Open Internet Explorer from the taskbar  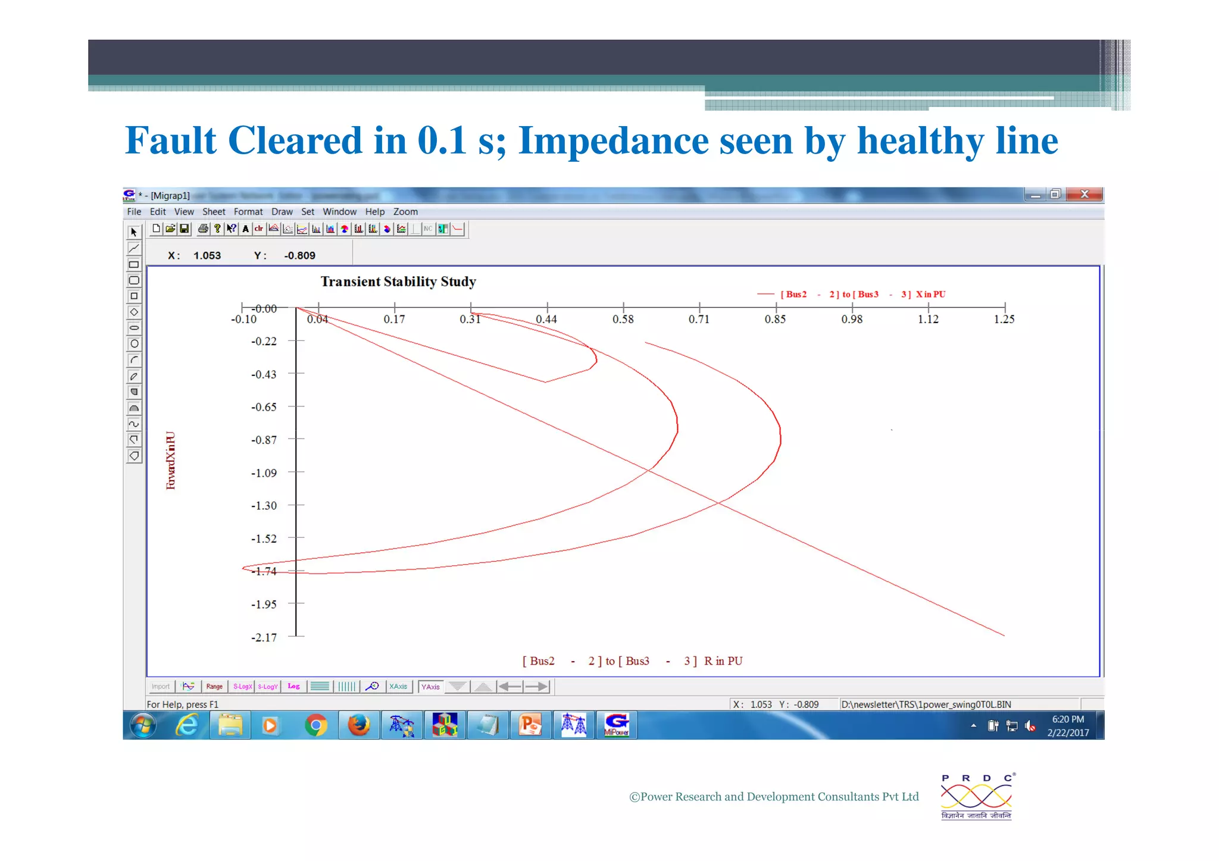tap(187, 725)
